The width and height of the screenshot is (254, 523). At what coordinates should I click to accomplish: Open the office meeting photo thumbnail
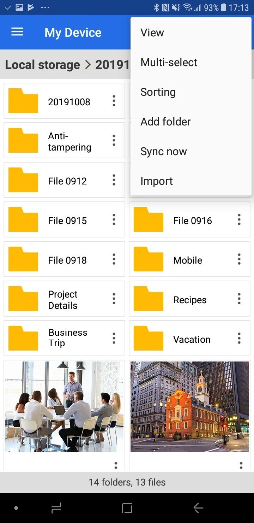[x=64, y=407]
